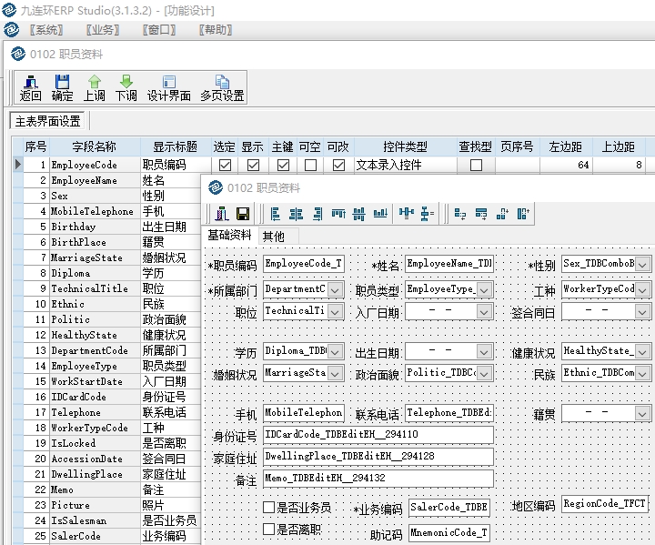Align controls to top edges

[x=338, y=214]
